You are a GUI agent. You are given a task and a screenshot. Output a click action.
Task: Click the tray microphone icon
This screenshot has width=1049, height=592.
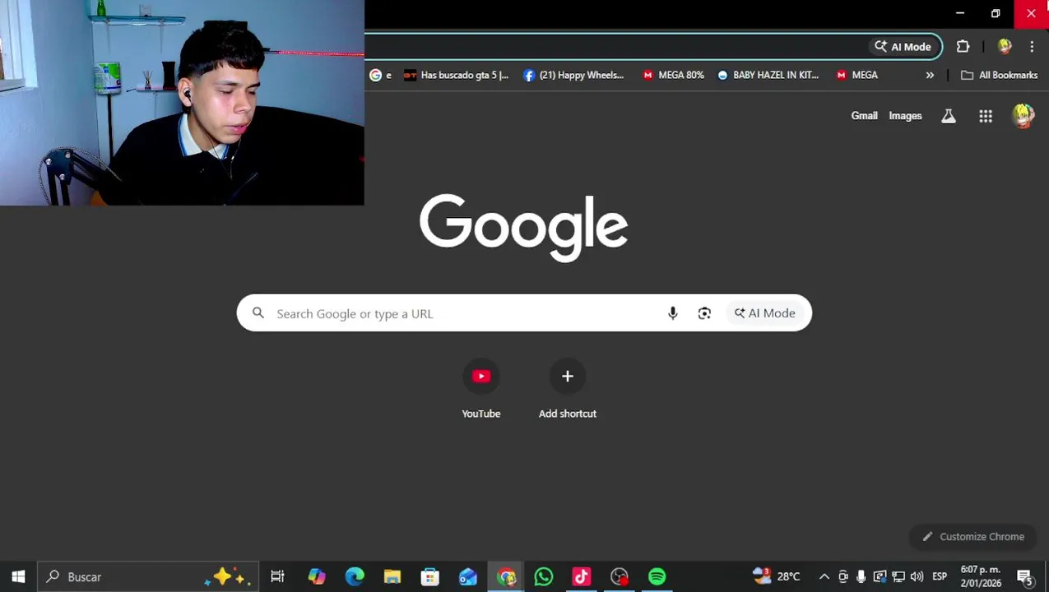click(x=861, y=577)
